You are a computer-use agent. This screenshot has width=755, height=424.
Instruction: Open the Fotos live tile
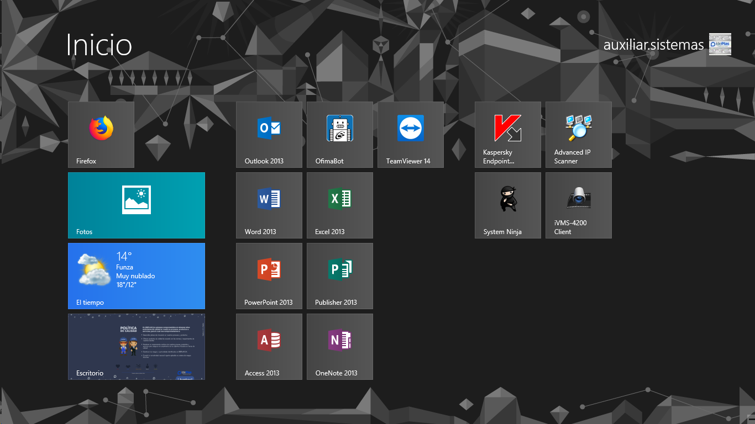click(x=137, y=205)
